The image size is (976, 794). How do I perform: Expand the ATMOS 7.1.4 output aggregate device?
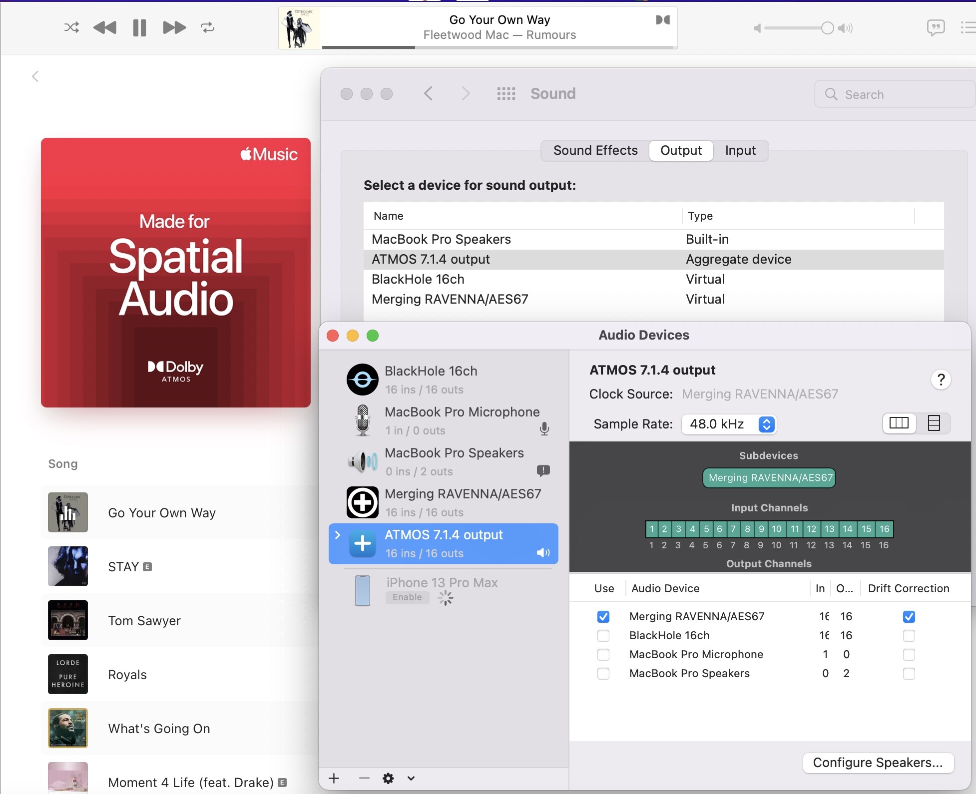338,535
